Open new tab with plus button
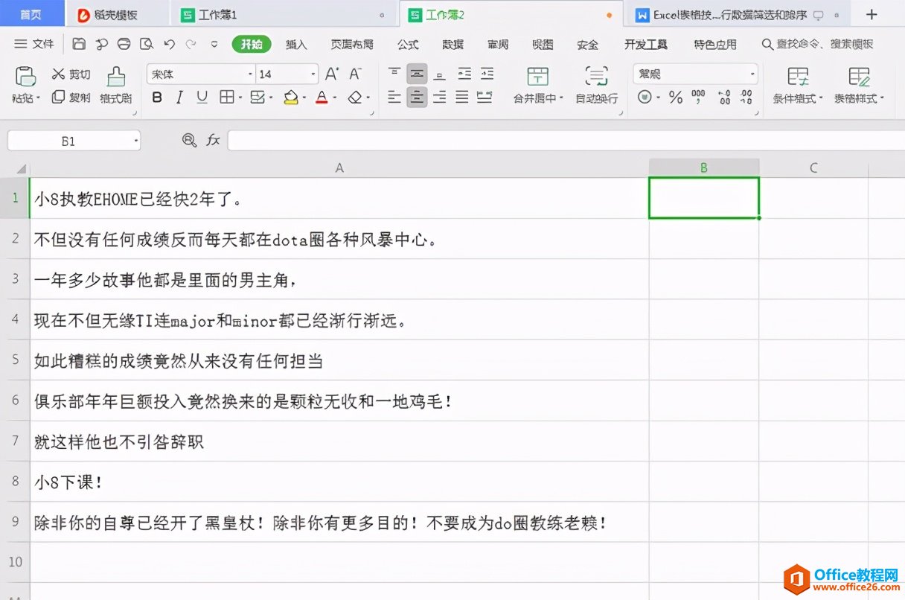Viewport: 905px width, 600px height. coord(872,14)
